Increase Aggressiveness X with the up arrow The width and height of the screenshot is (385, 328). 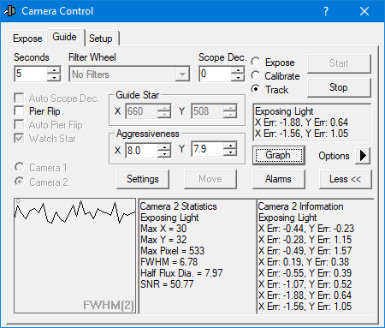coord(164,147)
